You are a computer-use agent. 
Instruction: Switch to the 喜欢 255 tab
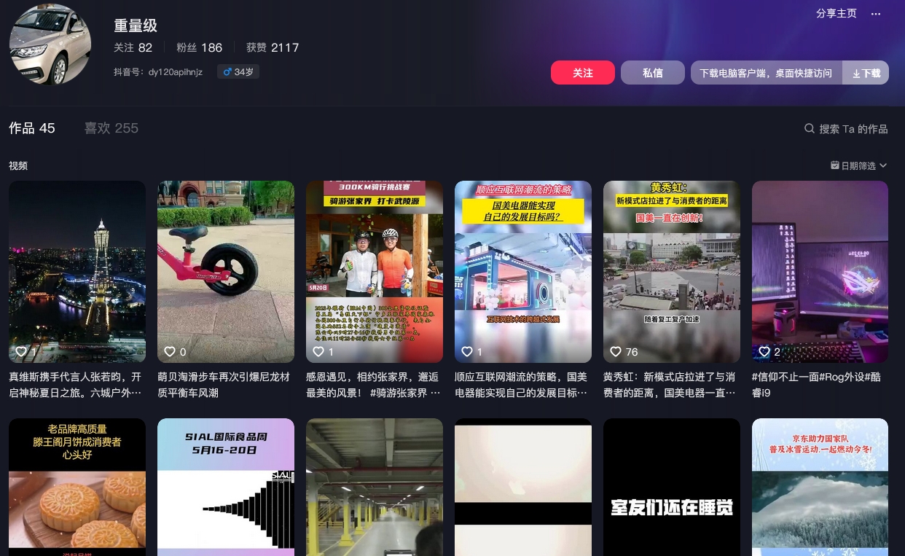click(x=111, y=128)
